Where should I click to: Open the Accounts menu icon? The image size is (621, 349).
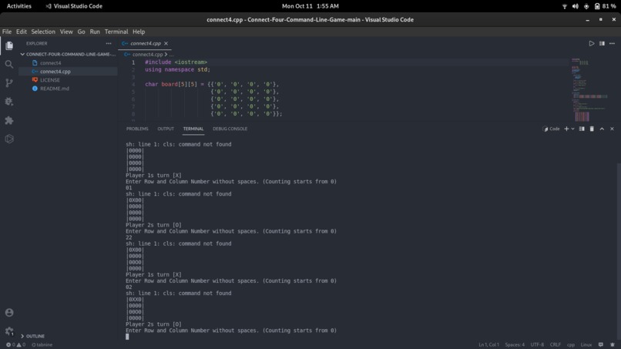coord(9,313)
